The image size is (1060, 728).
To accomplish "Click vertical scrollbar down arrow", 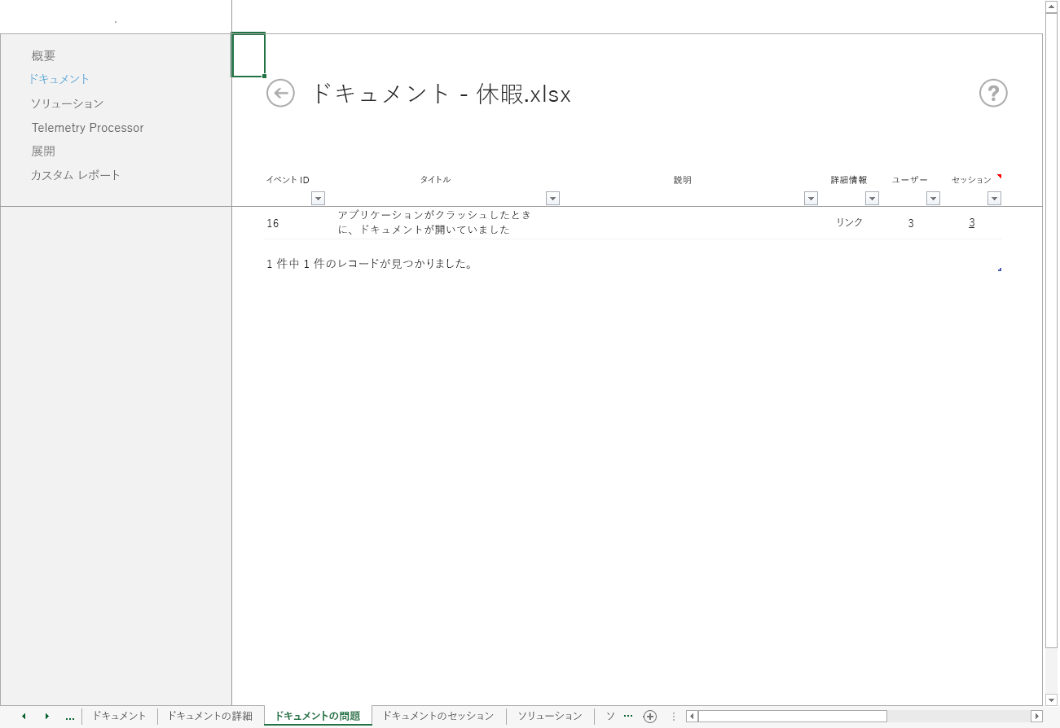I will (1051, 699).
